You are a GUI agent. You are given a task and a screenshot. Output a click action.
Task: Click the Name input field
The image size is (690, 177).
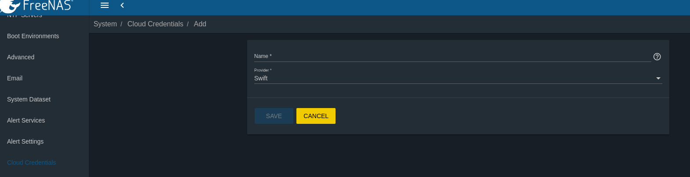click(x=453, y=56)
